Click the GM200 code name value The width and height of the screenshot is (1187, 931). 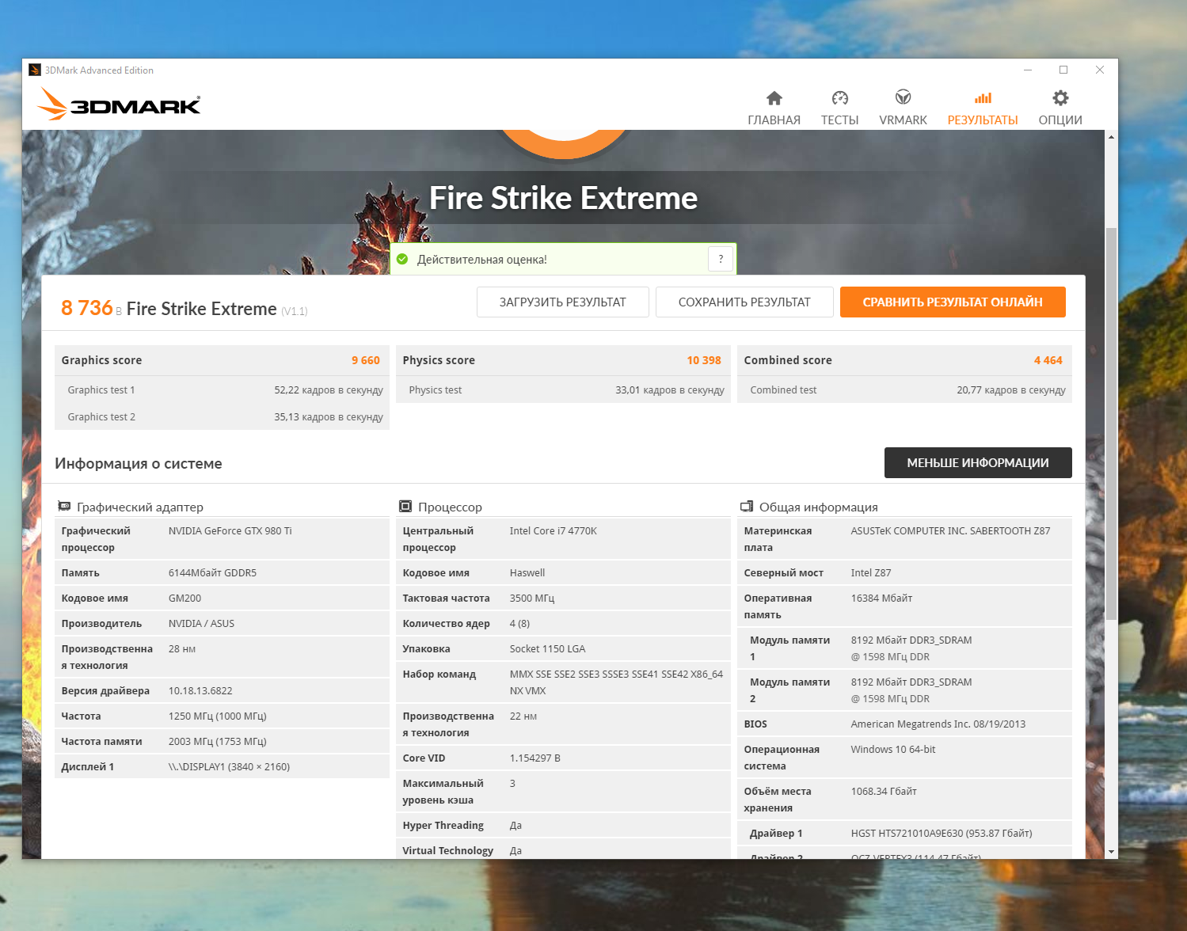[185, 598]
